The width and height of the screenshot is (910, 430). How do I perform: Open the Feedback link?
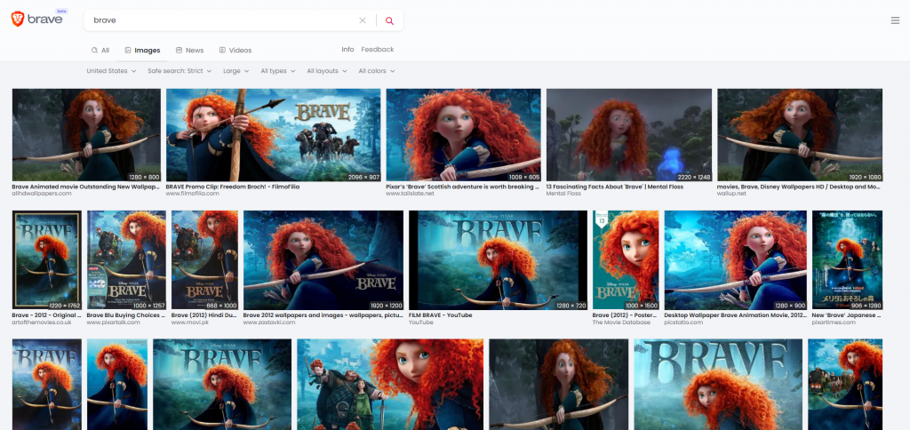click(x=377, y=50)
